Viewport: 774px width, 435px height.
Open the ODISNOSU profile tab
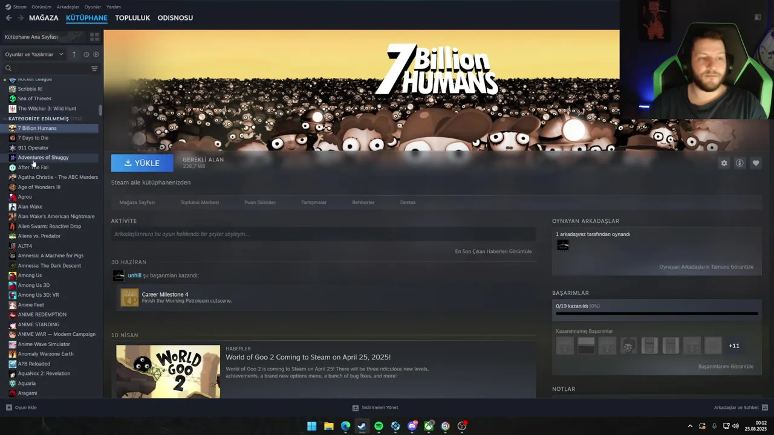coord(175,18)
